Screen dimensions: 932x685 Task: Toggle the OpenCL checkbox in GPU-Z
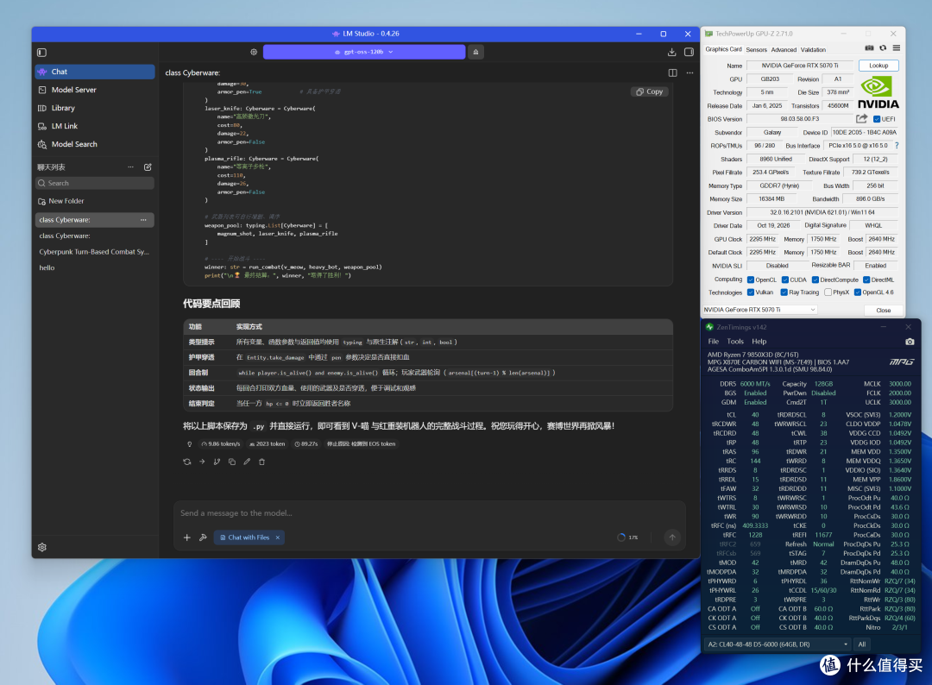pyautogui.click(x=751, y=280)
